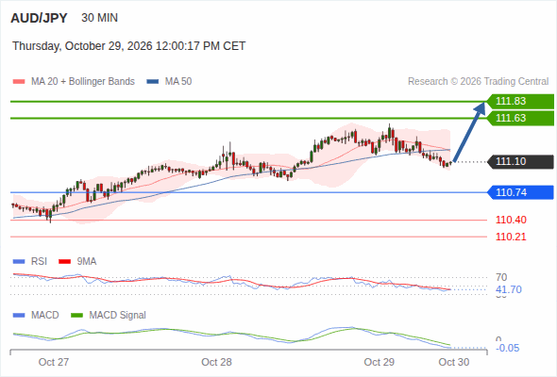Click the MACD legend blue swatch

coord(19,316)
